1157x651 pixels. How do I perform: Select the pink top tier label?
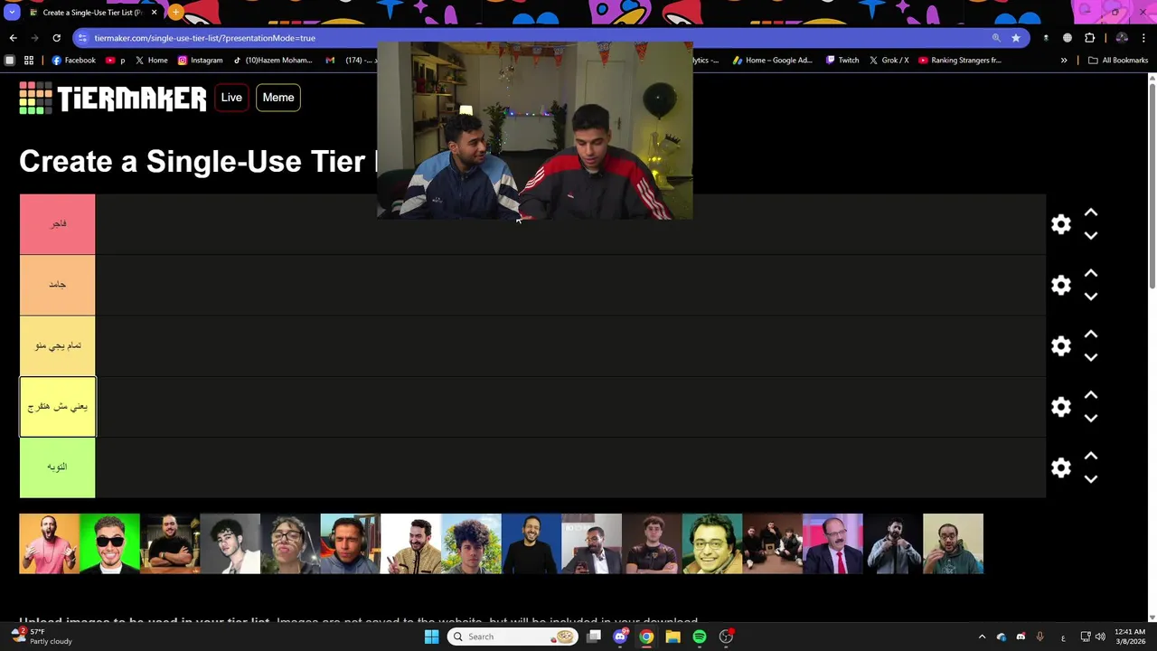pyautogui.click(x=57, y=224)
